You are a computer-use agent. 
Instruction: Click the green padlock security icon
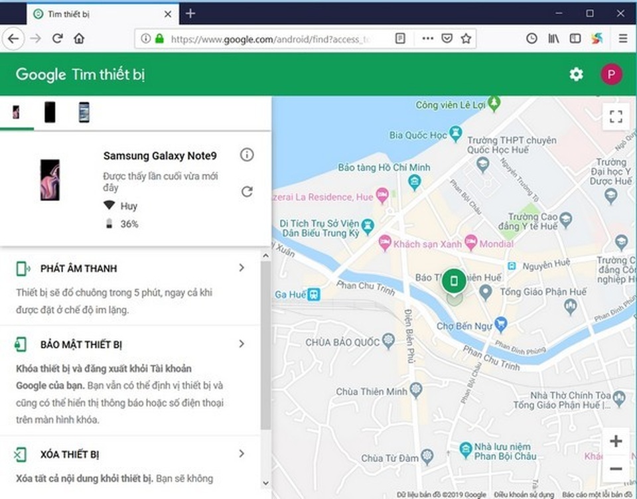click(x=159, y=38)
